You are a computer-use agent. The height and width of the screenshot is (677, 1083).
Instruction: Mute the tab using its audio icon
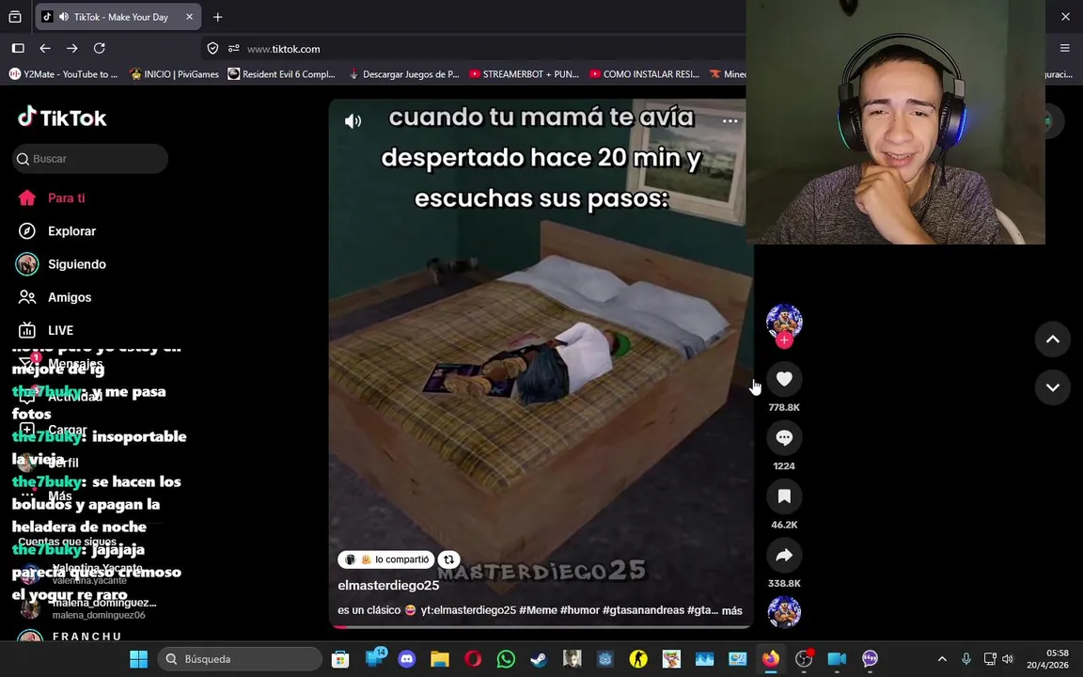64,17
